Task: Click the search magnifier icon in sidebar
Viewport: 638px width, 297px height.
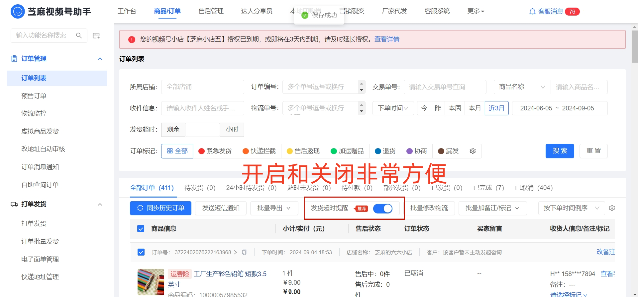Action: pyautogui.click(x=79, y=35)
